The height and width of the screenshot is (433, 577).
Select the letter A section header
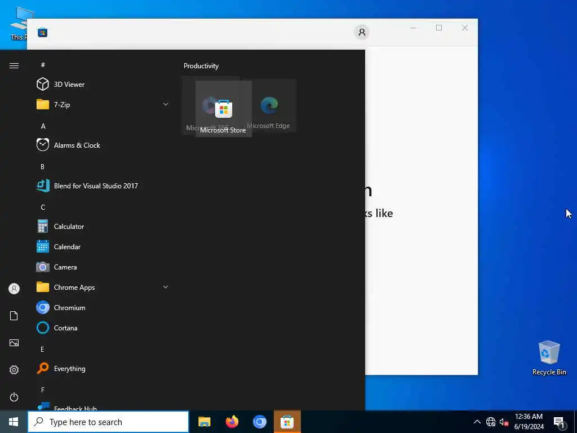pos(43,126)
